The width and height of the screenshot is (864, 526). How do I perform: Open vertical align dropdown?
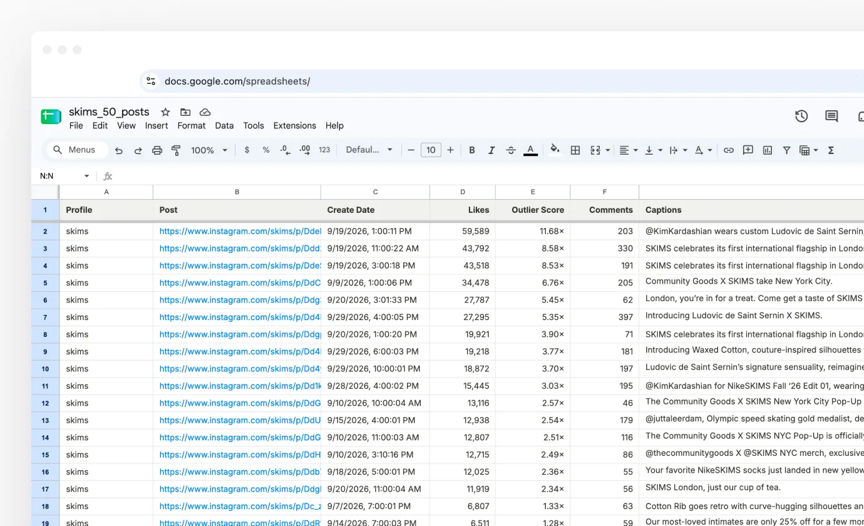pos(654,150)
